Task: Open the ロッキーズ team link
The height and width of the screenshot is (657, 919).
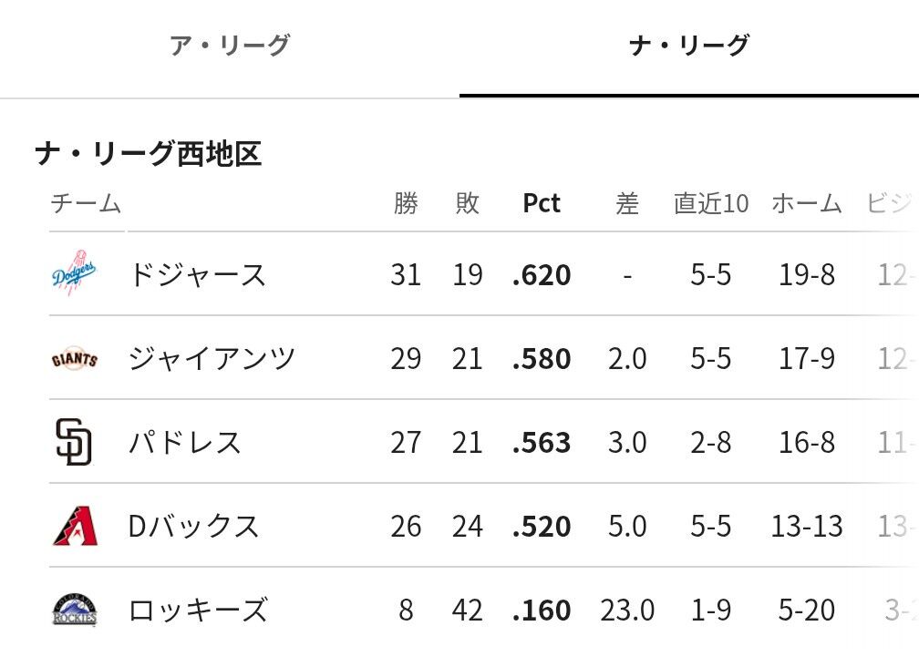Action: point(199,610)
